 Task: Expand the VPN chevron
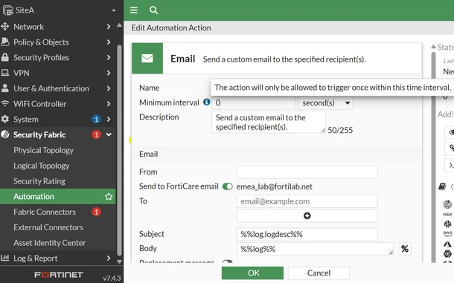coord(109,73)
